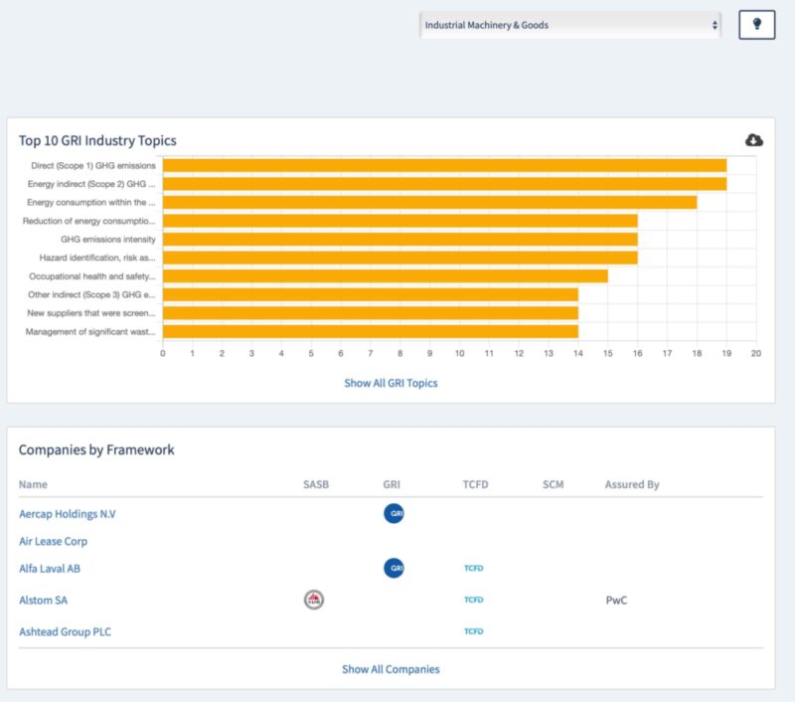This screenshot has height=702, width=795.
Task: Expand list with Show All Companies
Action: click(391, 669)
